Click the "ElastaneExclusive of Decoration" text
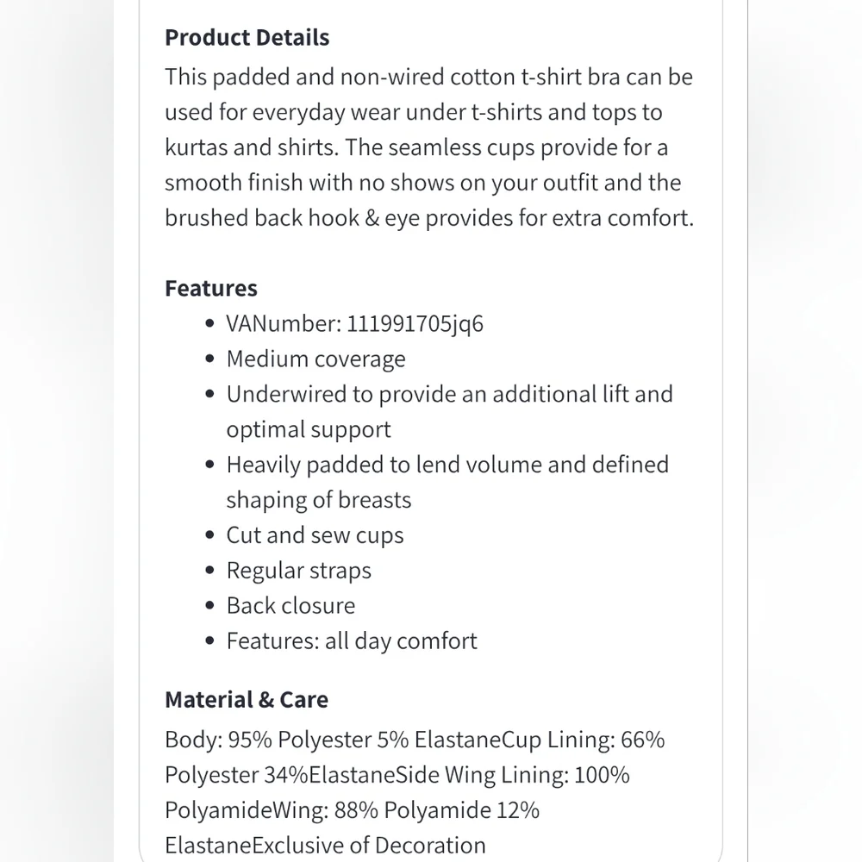Image resolution: width=862 pixels, height=862 pixels. click(x=325, y=845)
